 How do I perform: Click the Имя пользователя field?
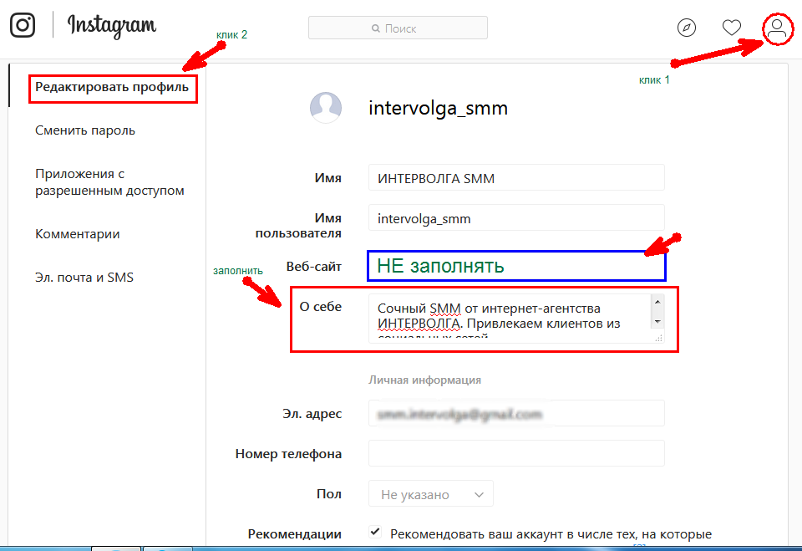click(516, 217)
